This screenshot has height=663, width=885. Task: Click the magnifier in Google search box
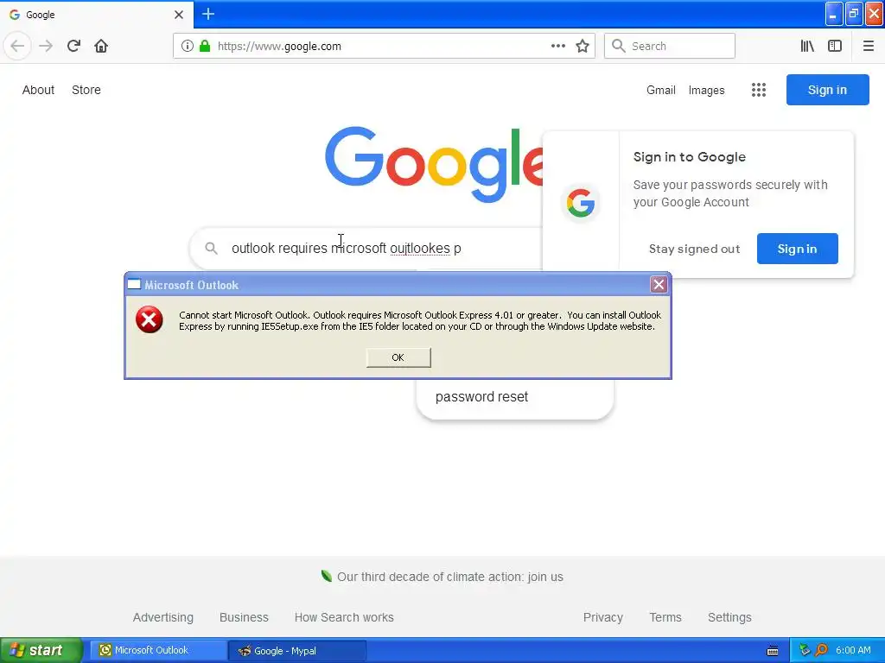[211, 248]
